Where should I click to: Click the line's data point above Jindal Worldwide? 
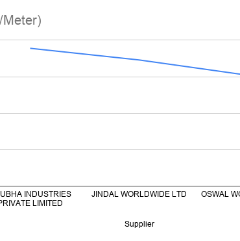click(139, 60)
